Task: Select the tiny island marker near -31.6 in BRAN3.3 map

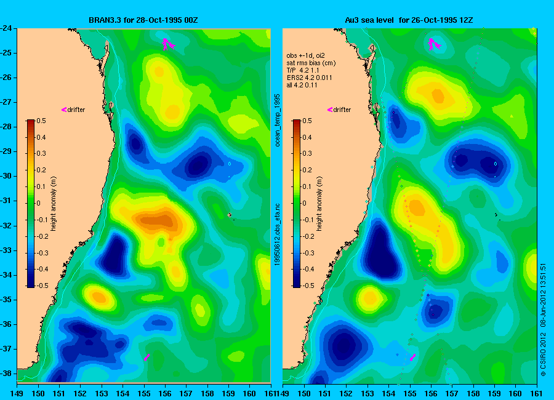Action: click(x=230, y=215)
